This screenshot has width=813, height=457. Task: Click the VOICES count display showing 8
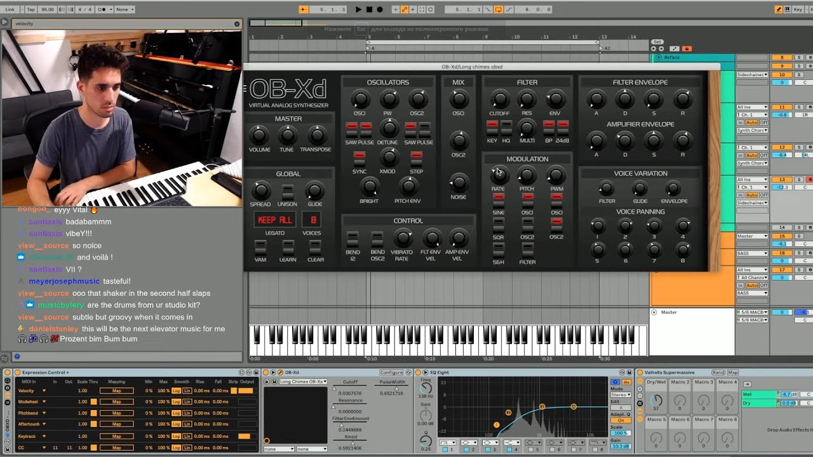pyautogui.click(x=312, y=220)
